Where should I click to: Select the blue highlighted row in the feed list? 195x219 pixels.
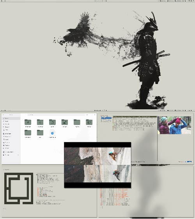106,118
